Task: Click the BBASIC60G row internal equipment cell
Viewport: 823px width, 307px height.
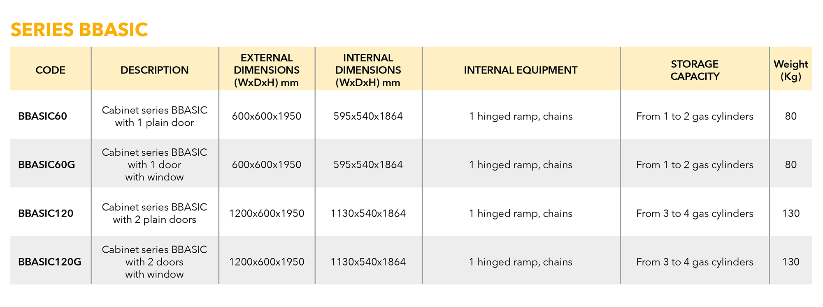Action: point(521,165)
